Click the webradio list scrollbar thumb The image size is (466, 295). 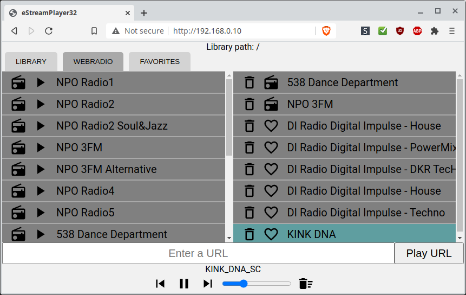229,117
